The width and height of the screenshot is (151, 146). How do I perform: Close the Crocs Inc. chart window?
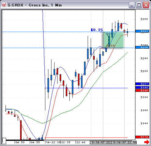click(146, 5)
